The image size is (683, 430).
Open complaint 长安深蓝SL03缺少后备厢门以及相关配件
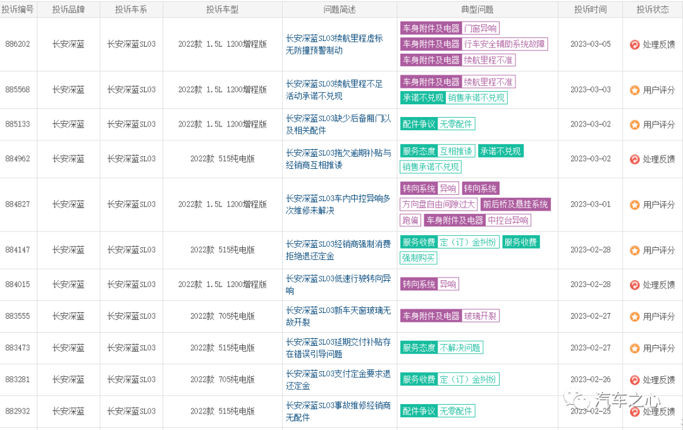(338, 124)
